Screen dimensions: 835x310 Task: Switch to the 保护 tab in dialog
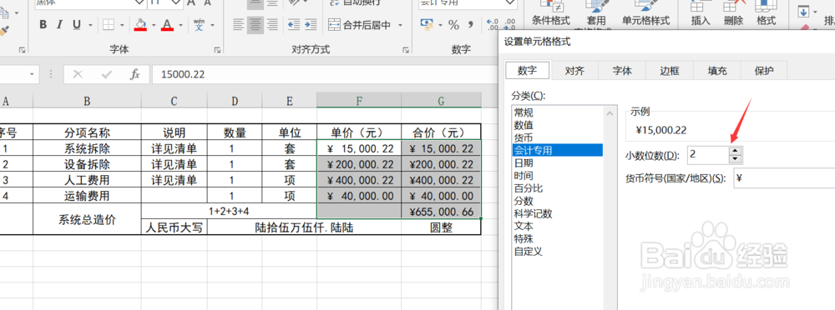[x=764, y=70]
